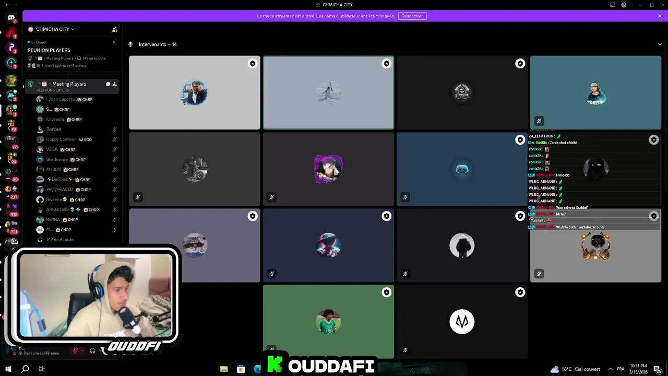Click member Dal7ous in list
Image resolution: width=668 pixels, height=376 pixels.
tap(72, 180)
